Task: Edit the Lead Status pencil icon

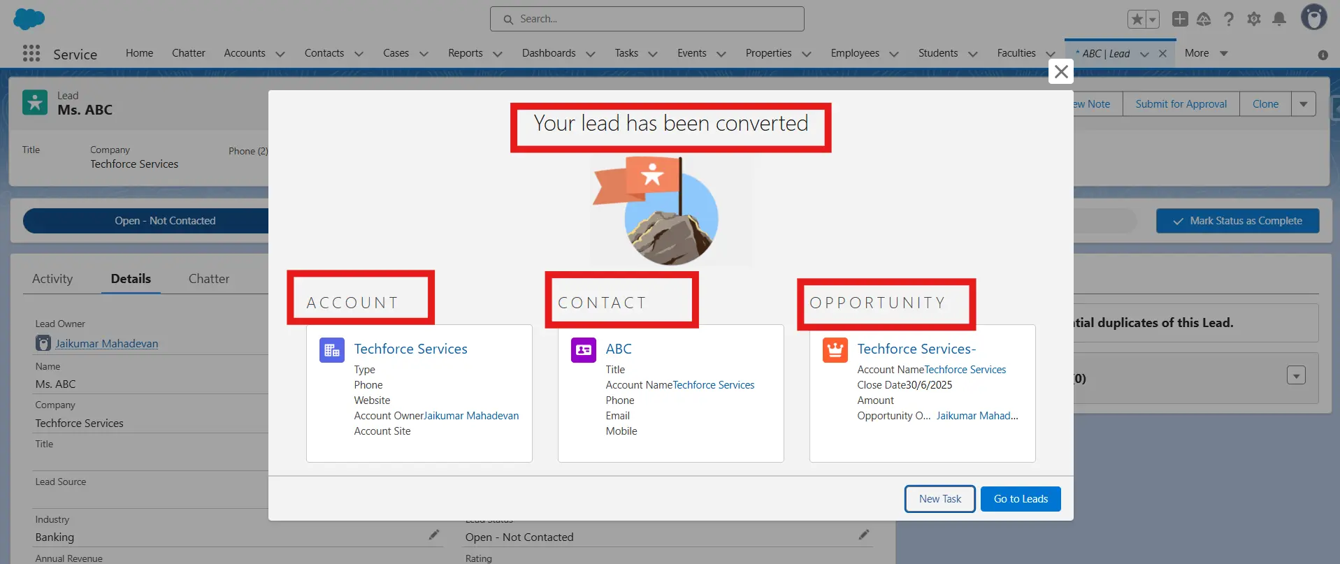Action: 864,535
